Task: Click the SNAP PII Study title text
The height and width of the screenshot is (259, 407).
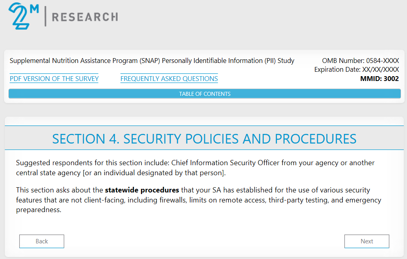Action: click(152, 61)
